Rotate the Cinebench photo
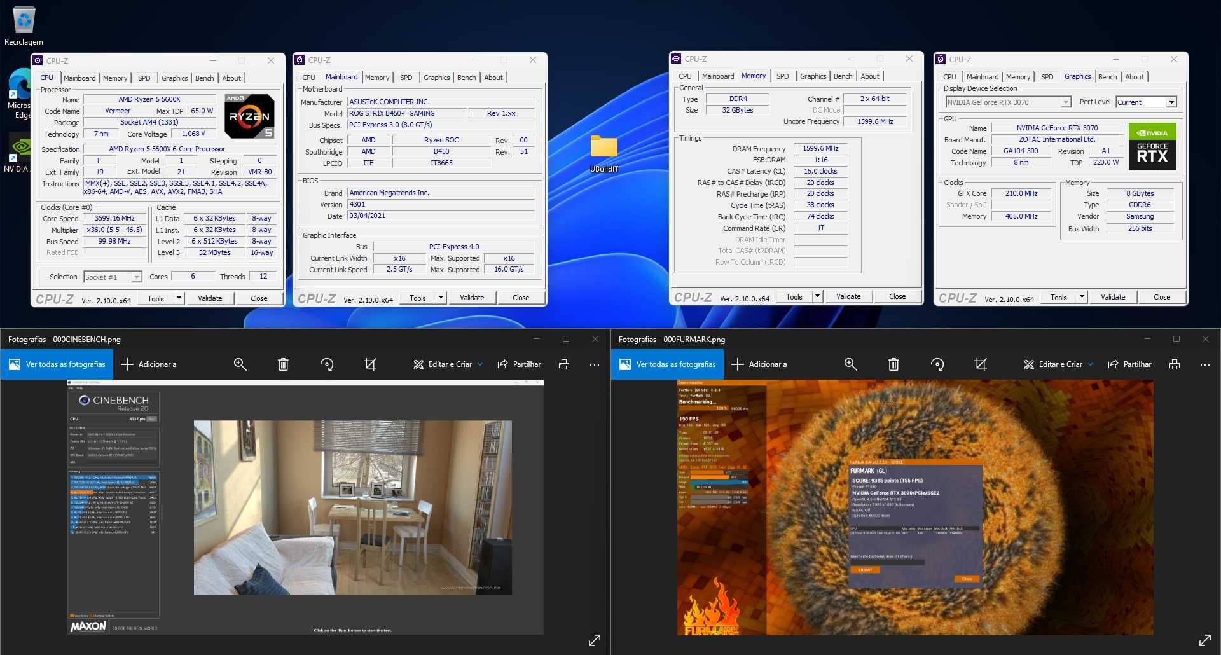This screenshot has width=1221, height=655. click(x=327, y=364)
